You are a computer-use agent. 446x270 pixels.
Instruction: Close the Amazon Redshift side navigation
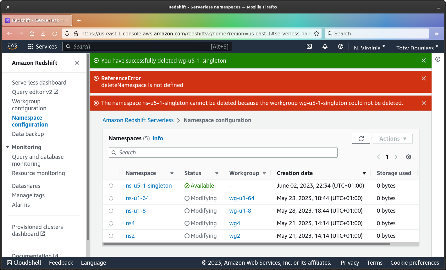pos(77,63)
